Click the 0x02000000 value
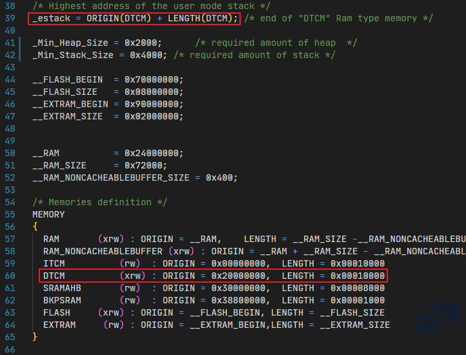The height and width of the screenshot is (355, 466). point(151,117)
